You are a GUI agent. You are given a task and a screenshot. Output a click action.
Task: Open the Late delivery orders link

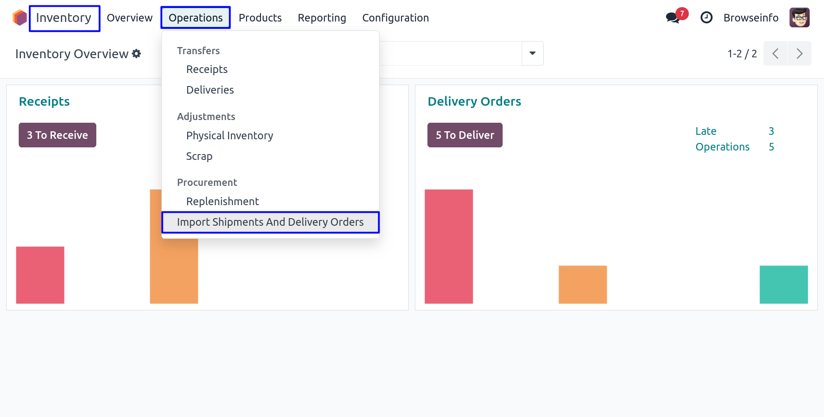point(706,131)
